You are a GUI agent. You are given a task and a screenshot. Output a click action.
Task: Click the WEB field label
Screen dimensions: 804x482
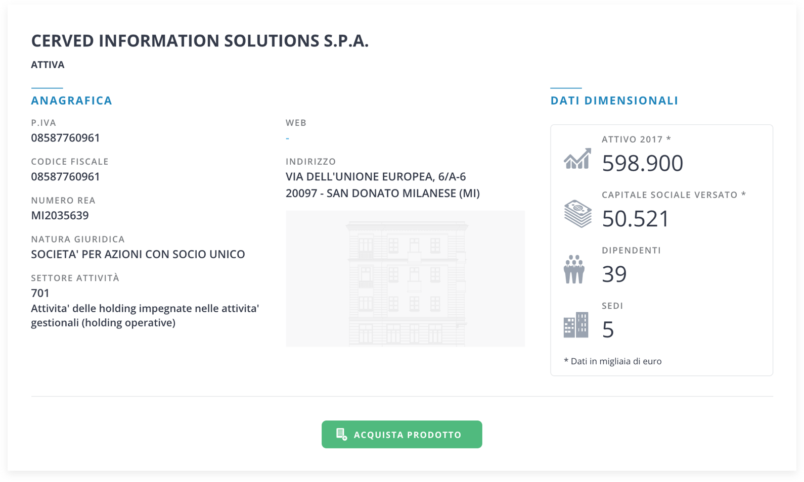tap(296, 123)
